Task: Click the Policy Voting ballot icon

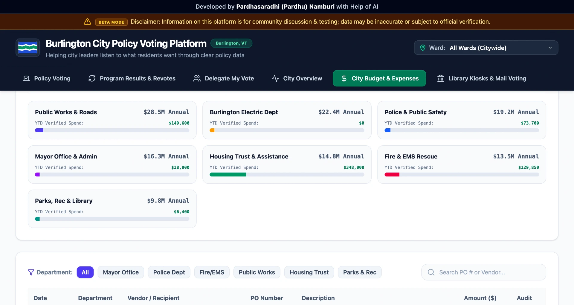Action: 26,78
